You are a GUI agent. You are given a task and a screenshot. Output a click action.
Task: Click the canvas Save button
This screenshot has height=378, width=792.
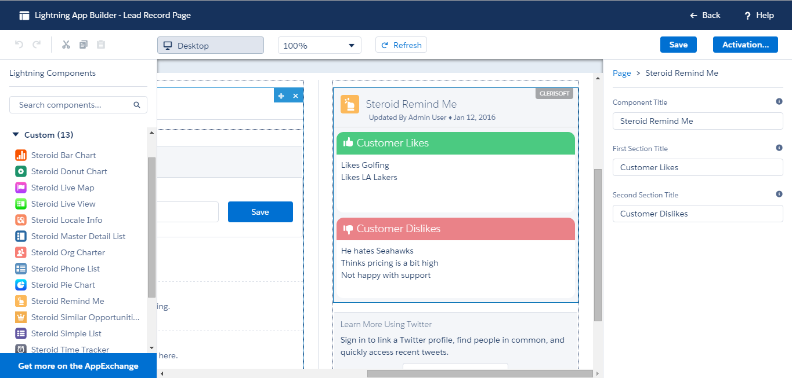pyautogui.click(x=261, y=212)
